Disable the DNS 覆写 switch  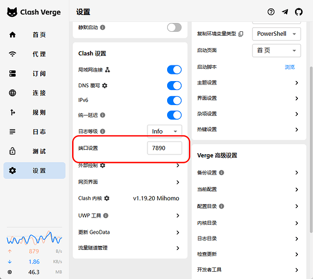(174, 86)
